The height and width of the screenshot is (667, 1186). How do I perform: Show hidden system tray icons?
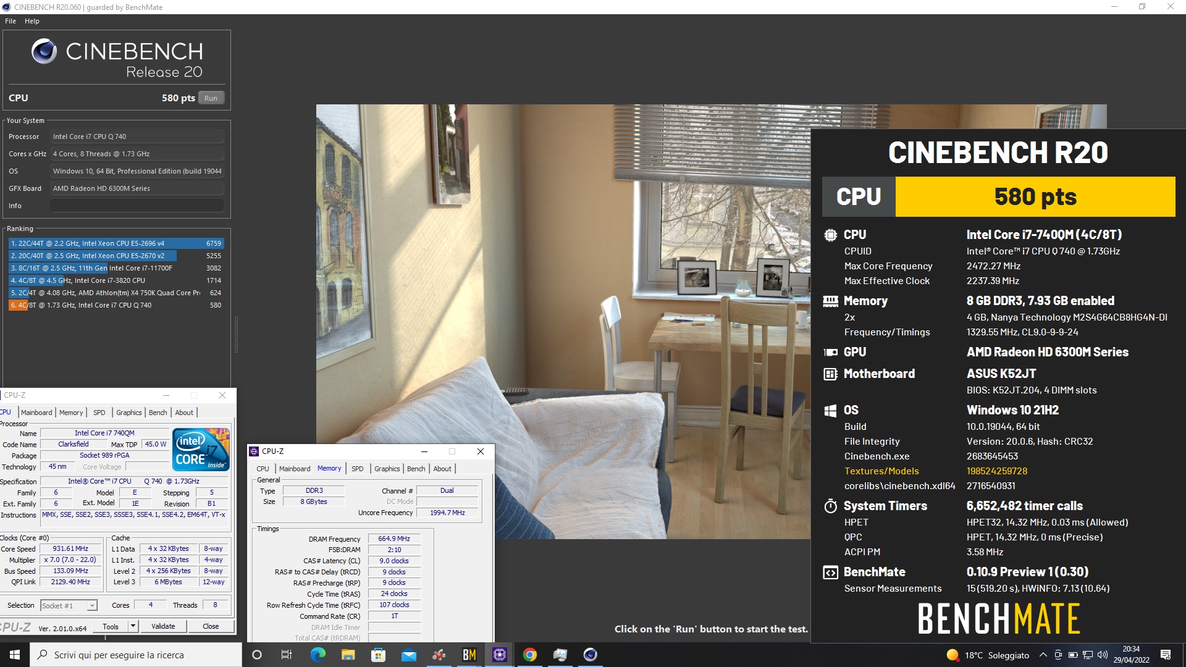click(1043, 655)
